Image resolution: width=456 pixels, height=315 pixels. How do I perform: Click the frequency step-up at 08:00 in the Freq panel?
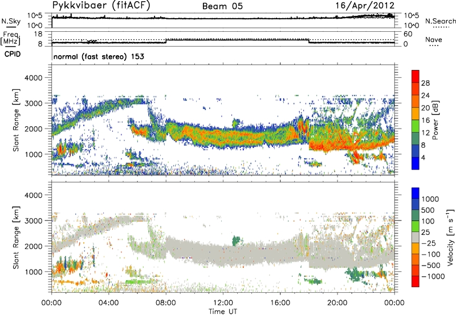(x=166, y=41)
